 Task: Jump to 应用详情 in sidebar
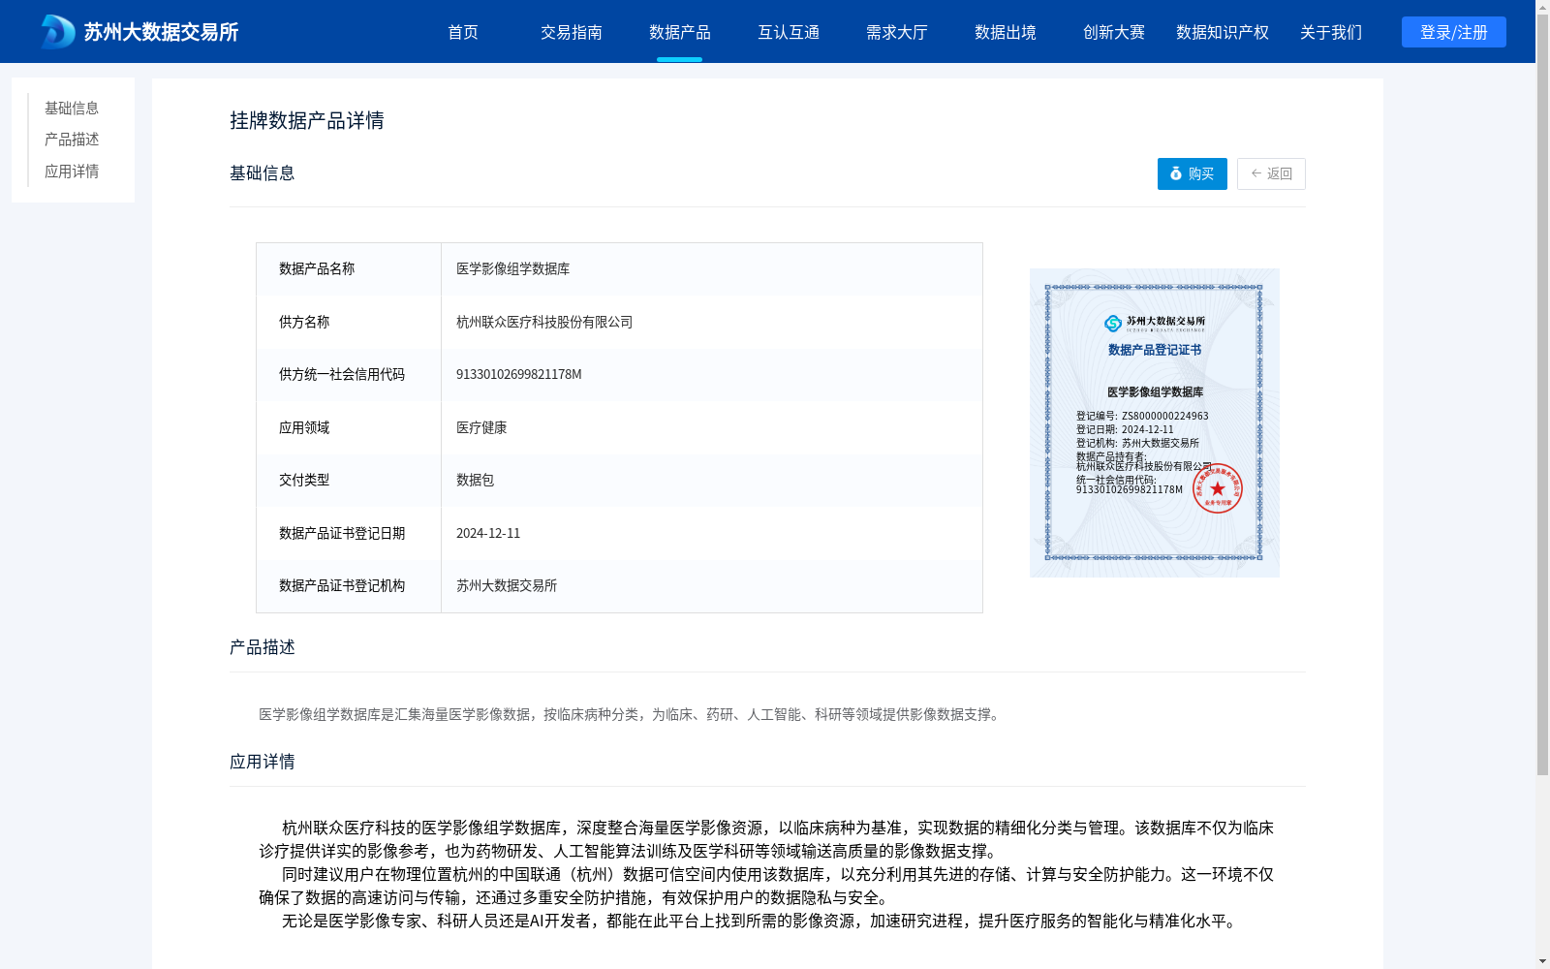(x=72, y=172)
